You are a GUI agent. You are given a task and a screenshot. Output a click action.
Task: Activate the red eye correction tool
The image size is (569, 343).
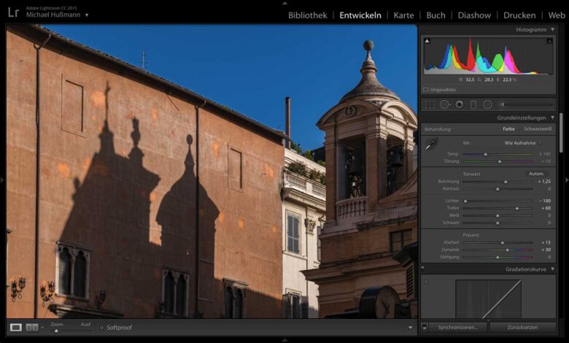pyautogui.click(x=460, y=105)
